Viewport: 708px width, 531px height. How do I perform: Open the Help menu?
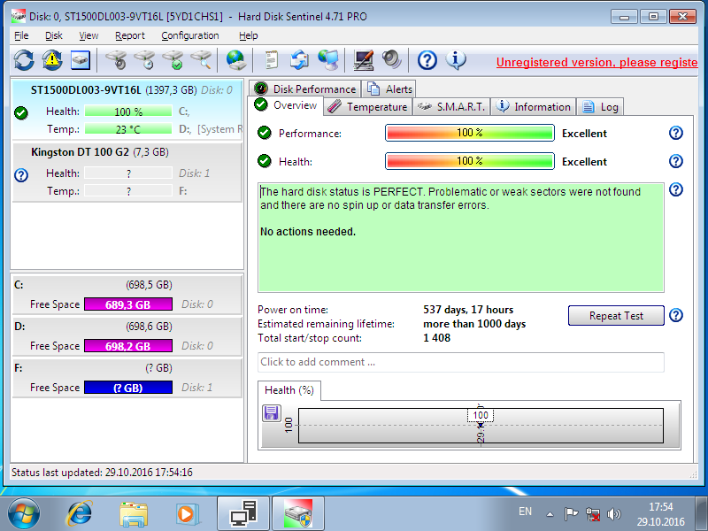(249, 35)
